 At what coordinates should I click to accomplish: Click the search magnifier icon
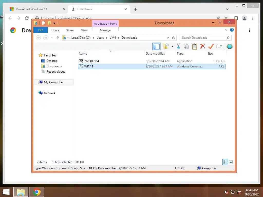[x=228, y=38]
